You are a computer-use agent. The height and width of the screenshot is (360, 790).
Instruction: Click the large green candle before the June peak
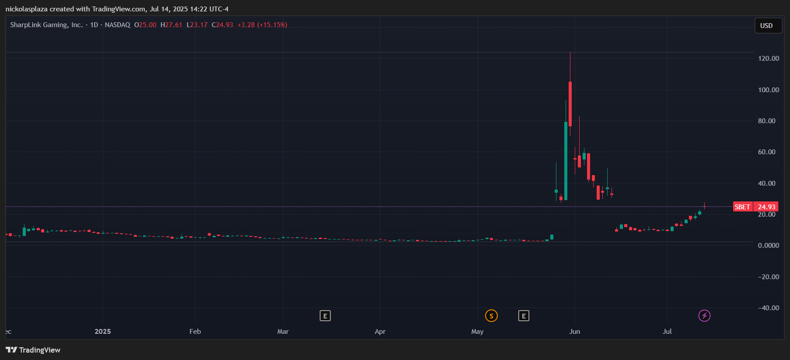[566, 161]
